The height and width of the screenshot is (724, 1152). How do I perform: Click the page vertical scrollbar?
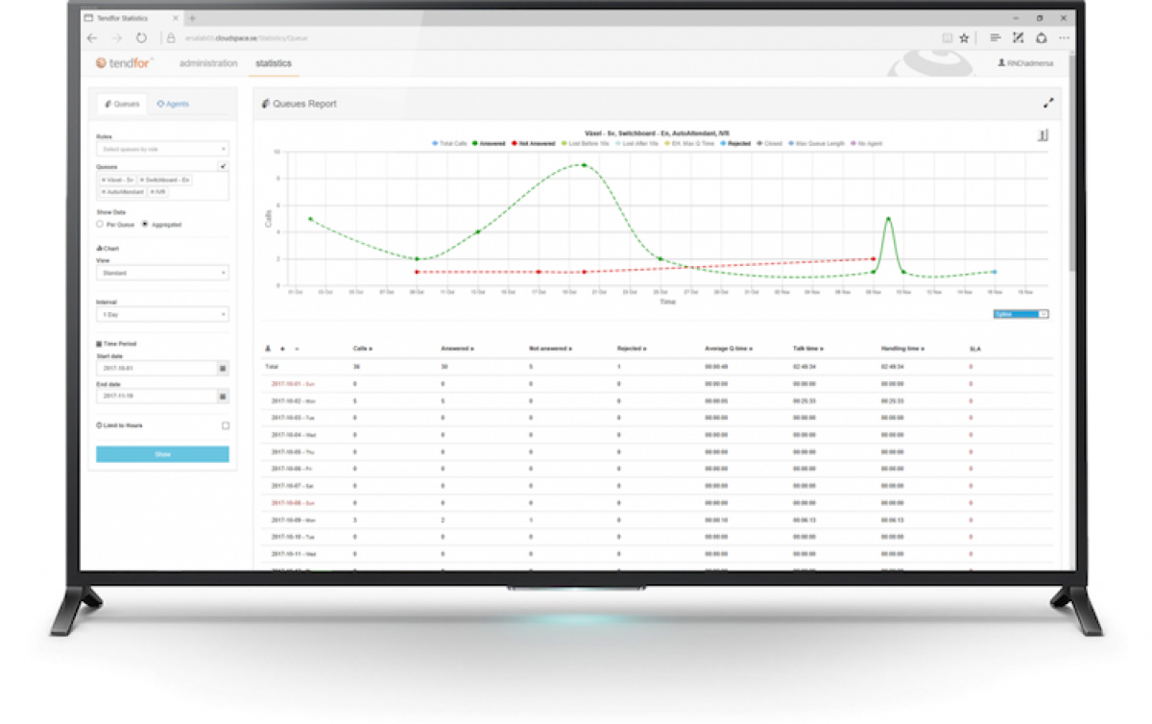pyautogui.click(x=1070, y=163)
